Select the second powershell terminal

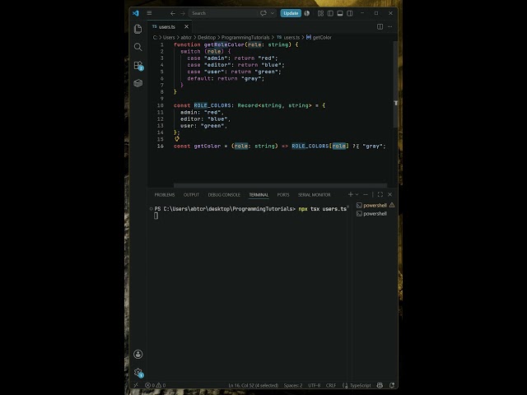coord(375,214)
